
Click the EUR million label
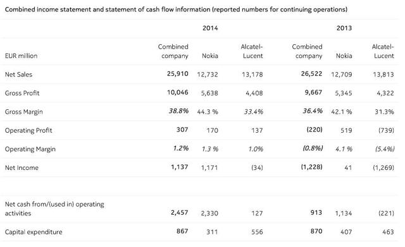click(x=21, y=56)
